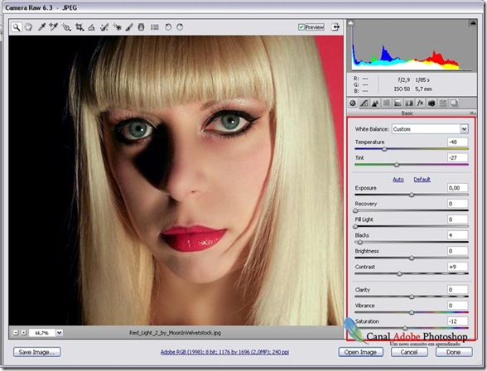Select the Adjustment Brush tool
The image size is (487, 371).
click(x=129, y=27)
